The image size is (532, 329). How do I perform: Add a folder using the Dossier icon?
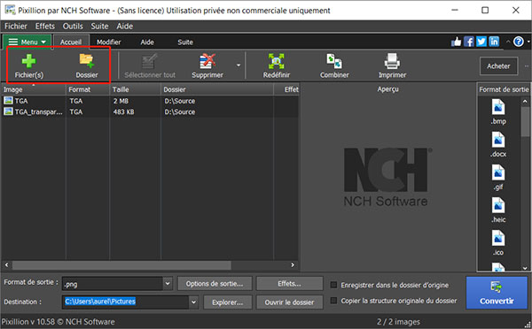coord(87,61)
